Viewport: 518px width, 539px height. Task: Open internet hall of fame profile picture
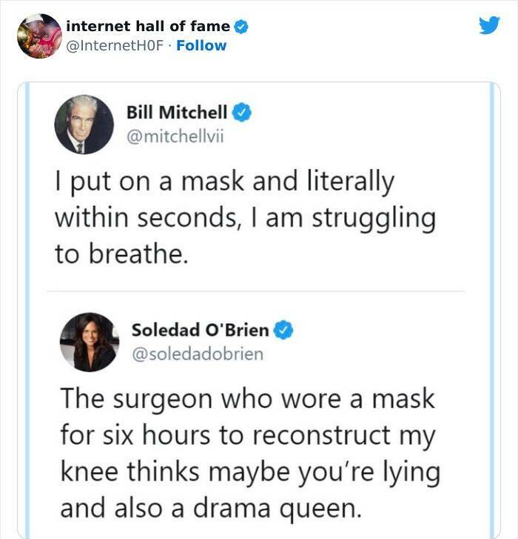click(38, 36)
